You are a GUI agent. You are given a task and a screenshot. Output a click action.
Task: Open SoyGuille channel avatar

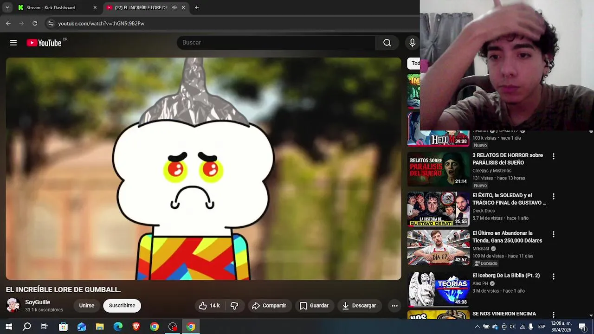coord(13,305)
